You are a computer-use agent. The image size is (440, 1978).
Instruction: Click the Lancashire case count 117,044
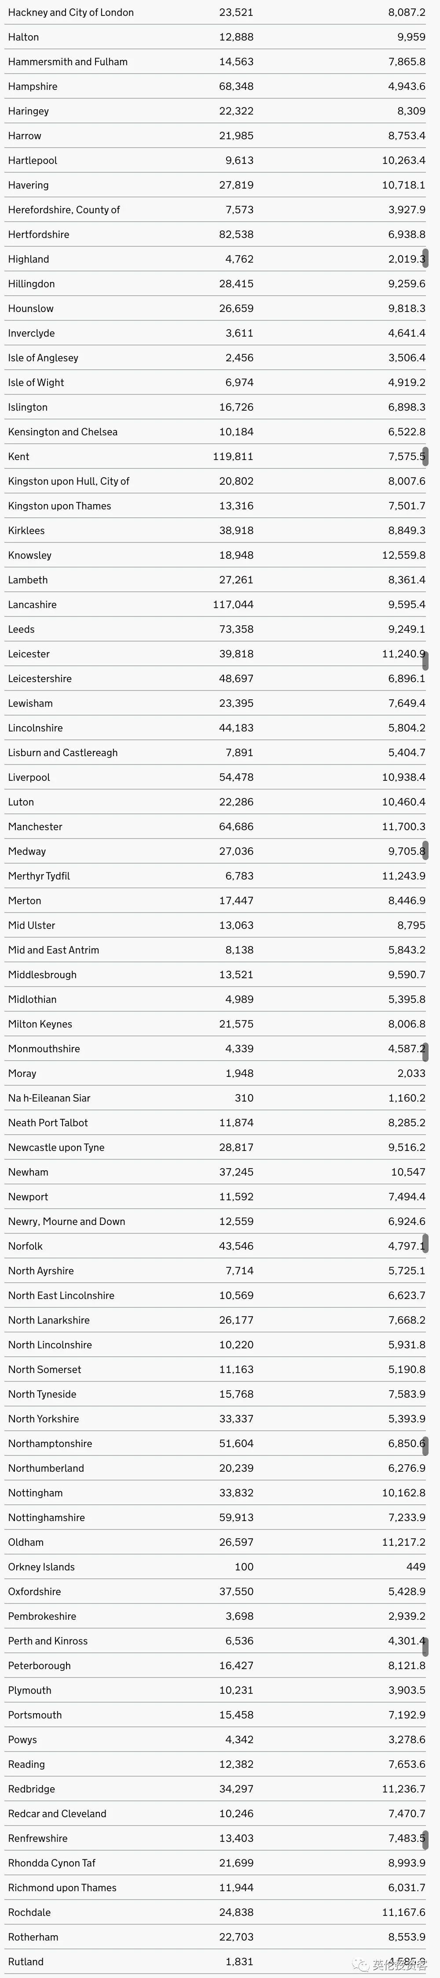pos(233,605)
